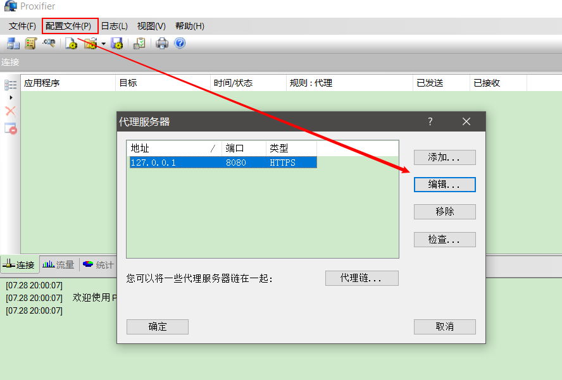Click the Print toolbar icon
The width and height of the screenshot is (562, 380).
(x=161, y=44)
